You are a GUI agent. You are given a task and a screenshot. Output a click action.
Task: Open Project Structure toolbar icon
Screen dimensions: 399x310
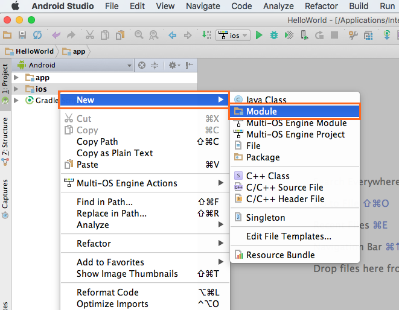[368, 36]
